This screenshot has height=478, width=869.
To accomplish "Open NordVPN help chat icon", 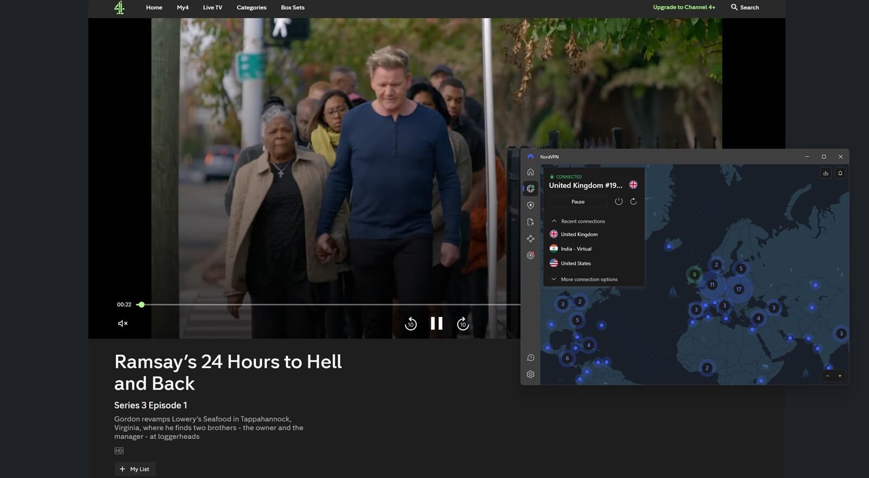I will click(x=531, y=358).
